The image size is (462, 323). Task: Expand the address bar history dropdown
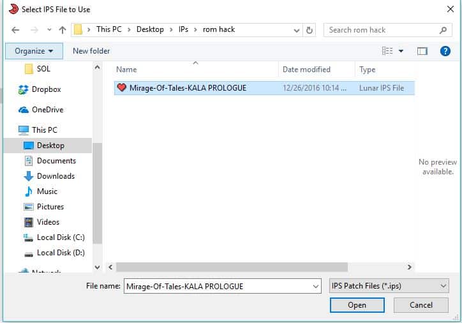297,30
